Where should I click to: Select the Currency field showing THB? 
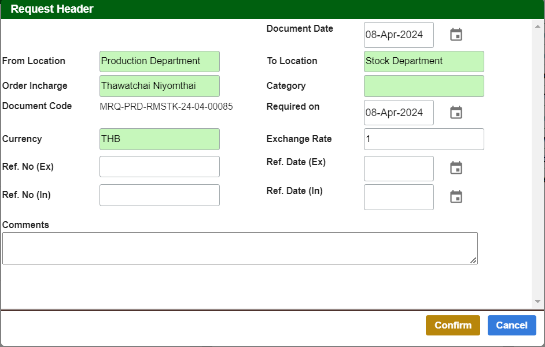(x=160, y=139)
